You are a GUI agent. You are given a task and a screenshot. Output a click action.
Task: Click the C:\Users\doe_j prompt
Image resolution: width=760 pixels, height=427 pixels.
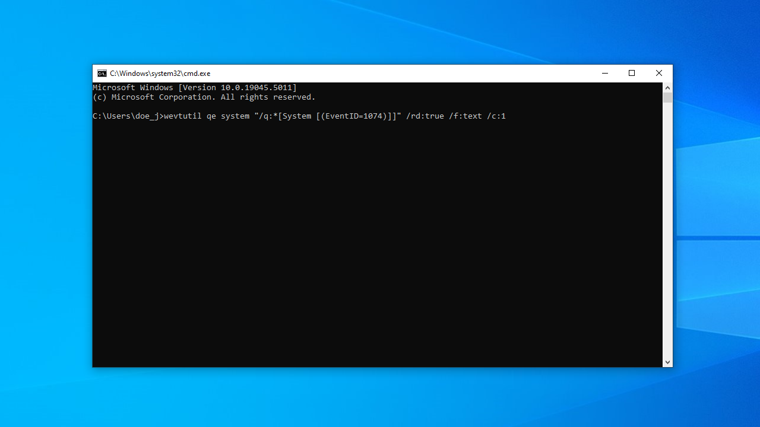tap(128, 116)
